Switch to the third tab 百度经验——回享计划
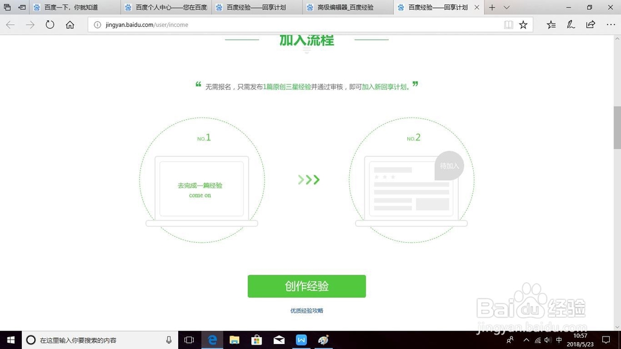This screenshot has width=621, height=349. coord(257,7)
